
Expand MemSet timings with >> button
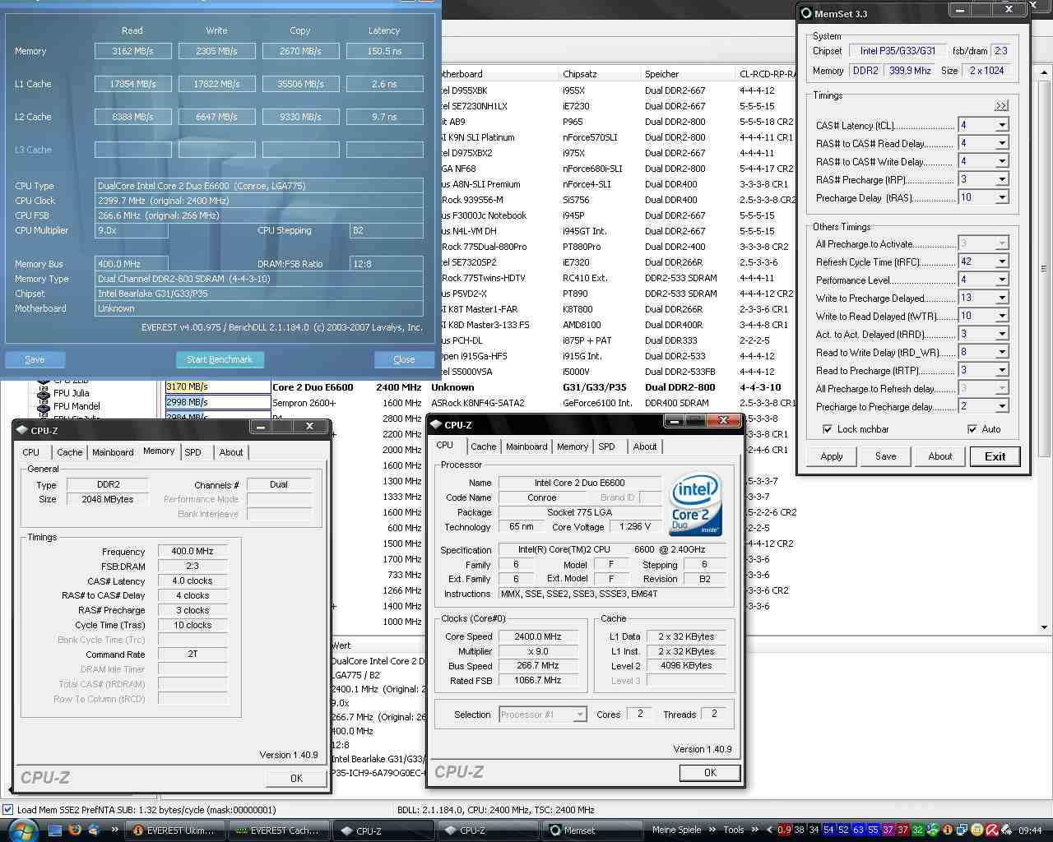pyautogui.click(x=1000, y=105)
